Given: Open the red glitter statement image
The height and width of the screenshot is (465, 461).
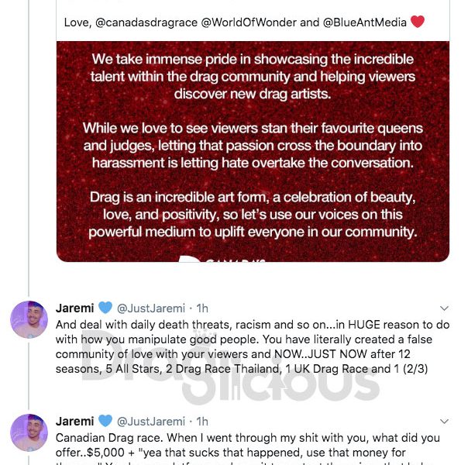Looking at the screenshot, I should 253,152.
